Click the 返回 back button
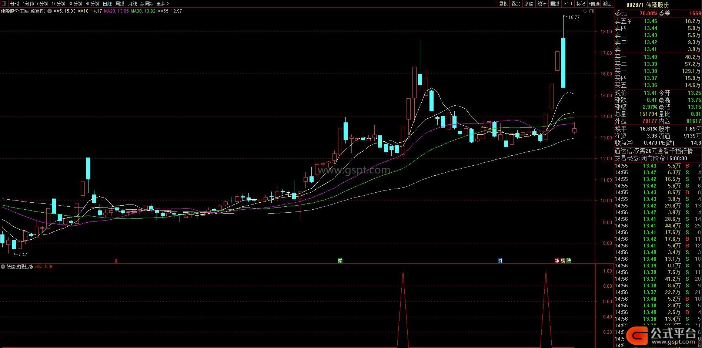702x348 pixels. (x=607, y=4)
